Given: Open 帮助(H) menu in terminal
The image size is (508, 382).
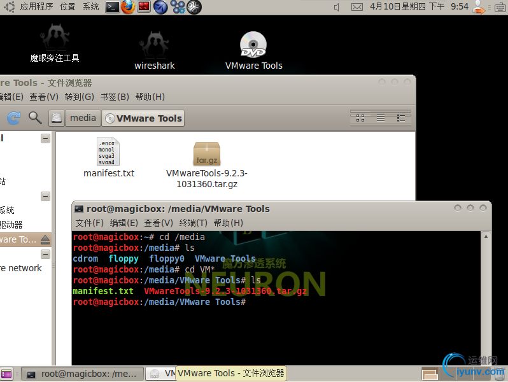Looking at the screenshot, I should pos(228,223).
